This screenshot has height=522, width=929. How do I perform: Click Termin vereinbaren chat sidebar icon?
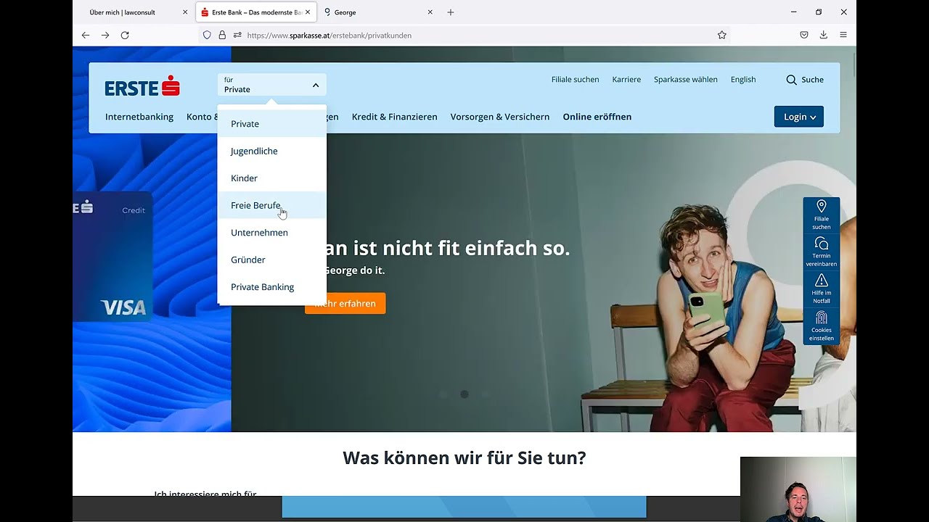(822, 252)
